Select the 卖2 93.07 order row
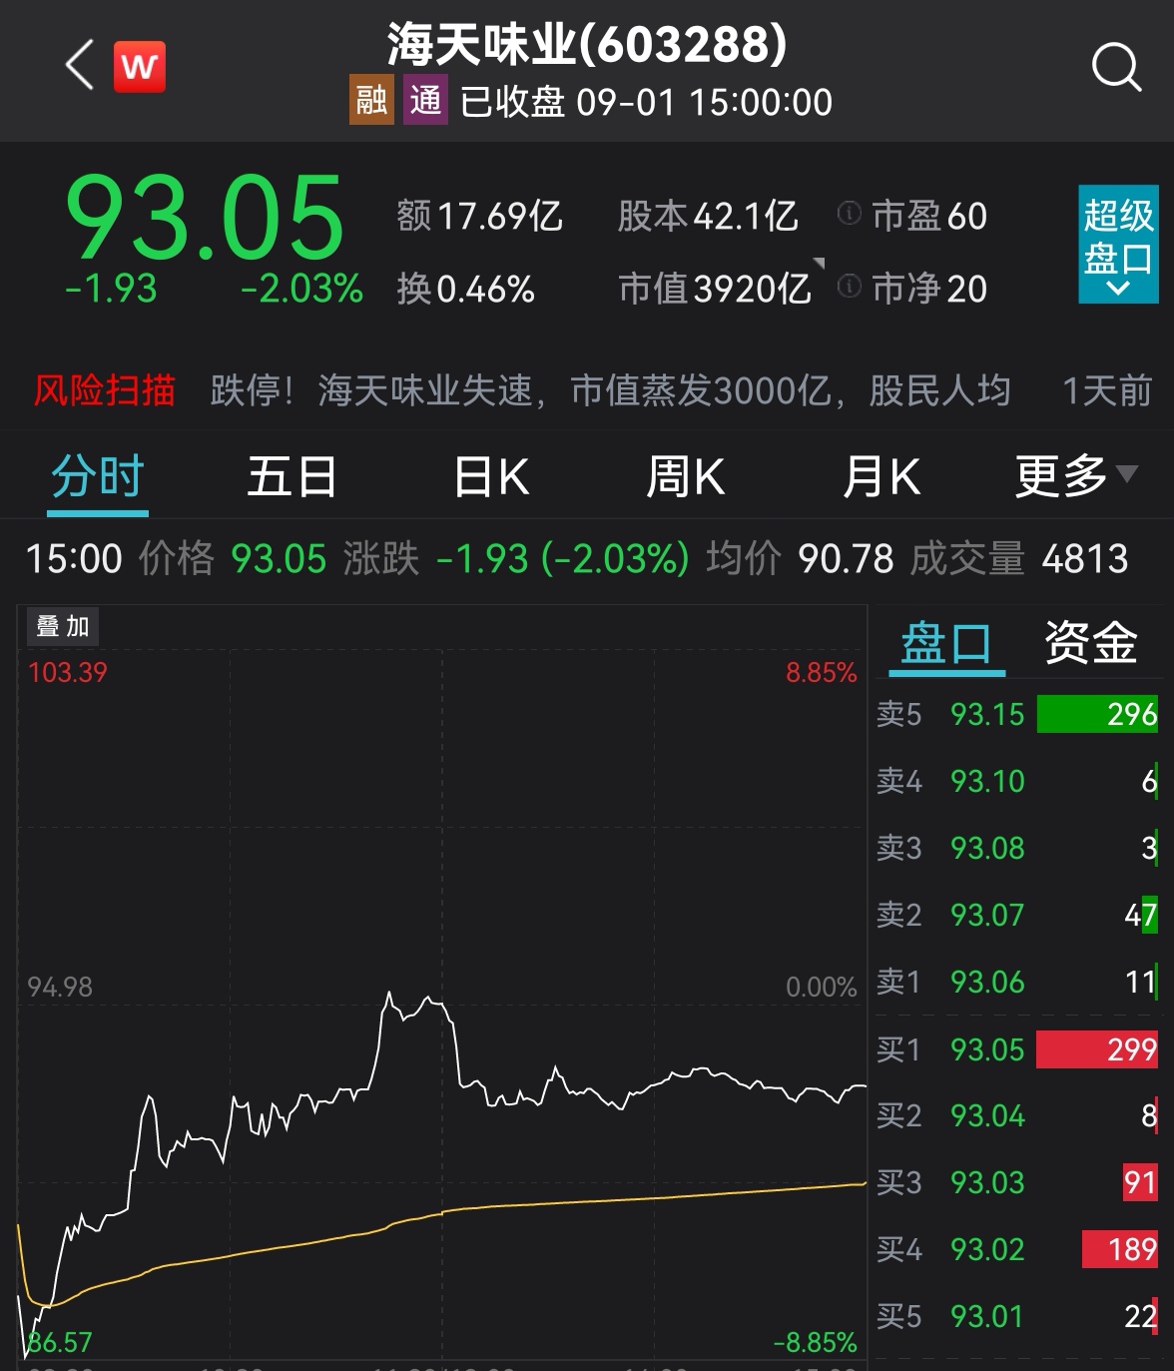Viewport: 1174px width, 1371px height. (x=1017, y=915)
